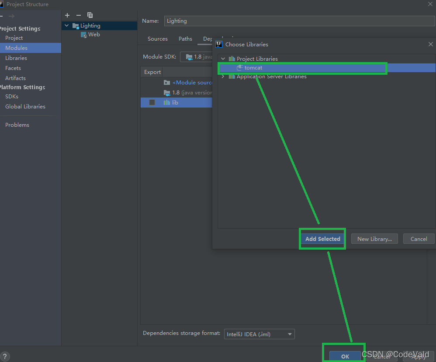Click the Web facet icon under Lighting
The image size is (436, 362).
pyautogui.click(x=84, y=35)
